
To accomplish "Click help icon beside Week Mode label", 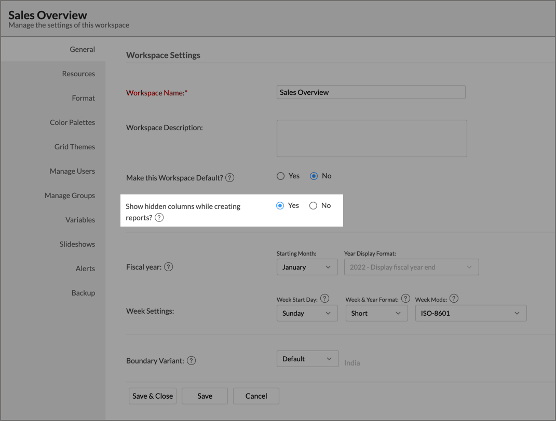I will pyautogui.click(x=454, y=299).
